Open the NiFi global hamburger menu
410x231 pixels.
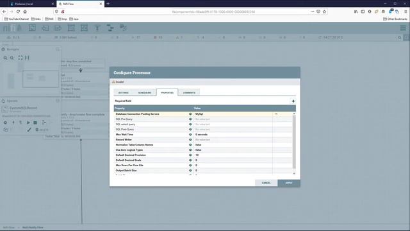tap(403, 28)
